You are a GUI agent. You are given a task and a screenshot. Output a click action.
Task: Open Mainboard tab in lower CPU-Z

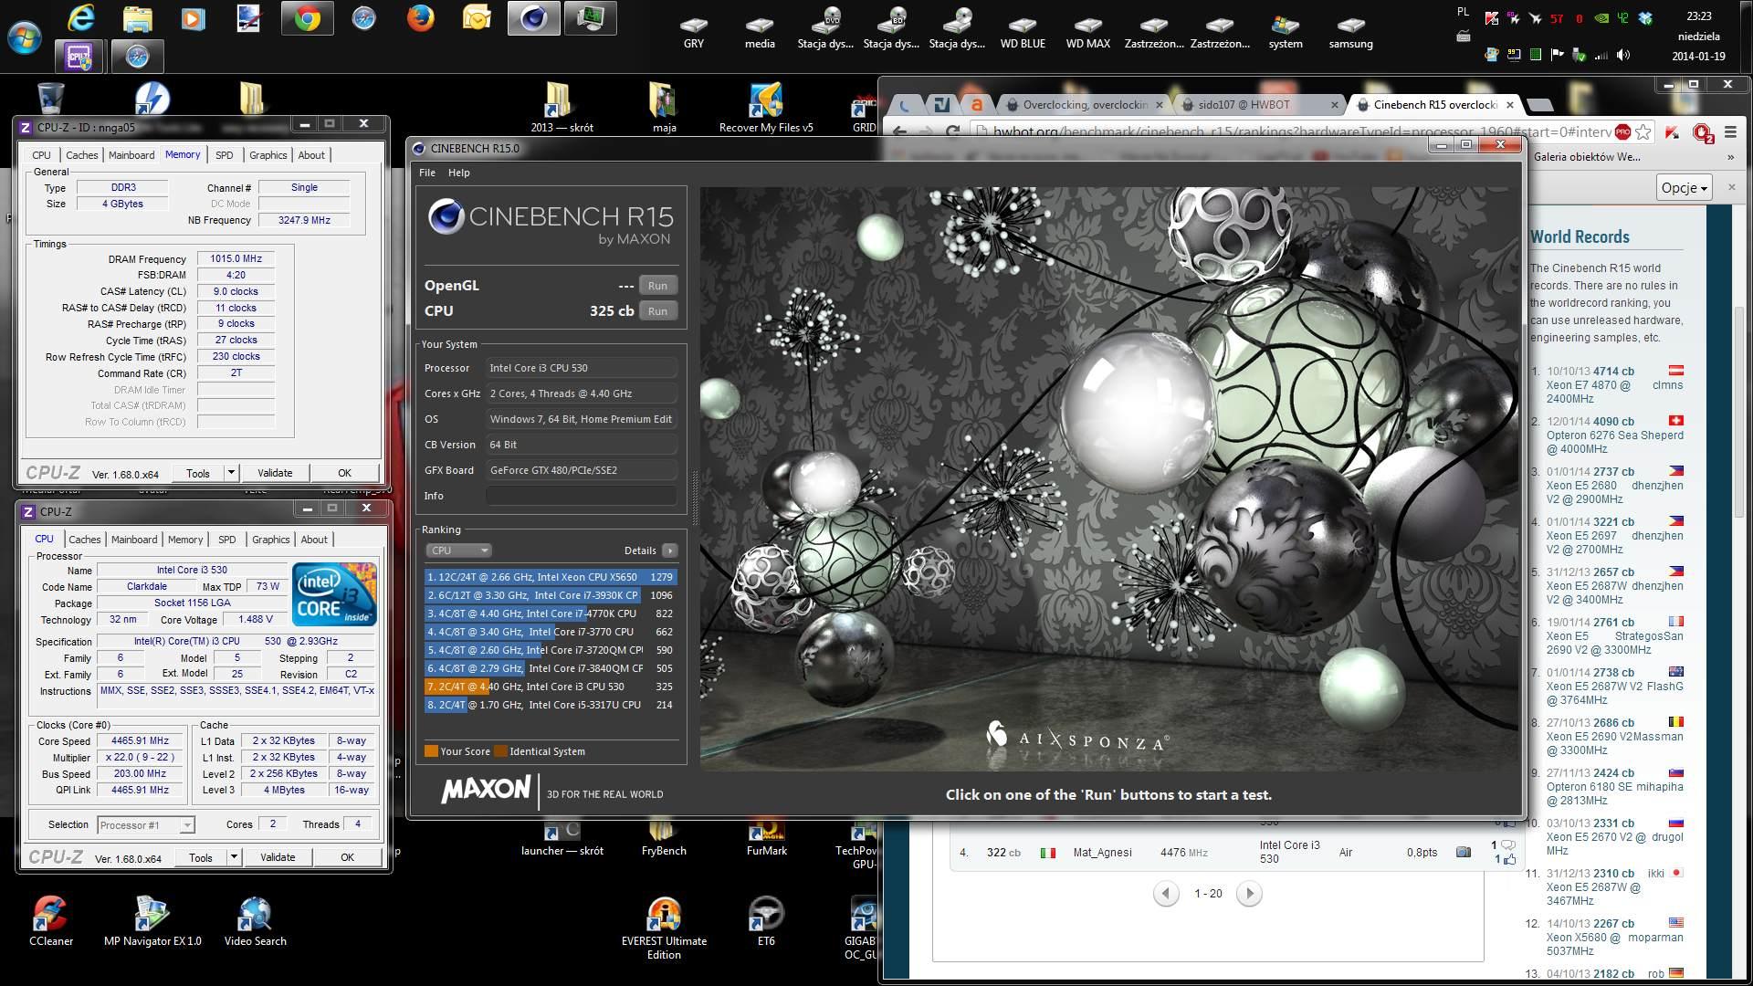coord(134,540)
